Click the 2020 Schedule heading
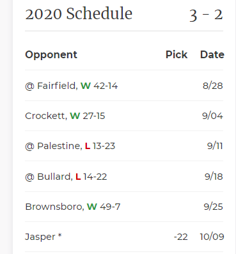The height and width of the screenshot is (254, 236). point(79,13)
